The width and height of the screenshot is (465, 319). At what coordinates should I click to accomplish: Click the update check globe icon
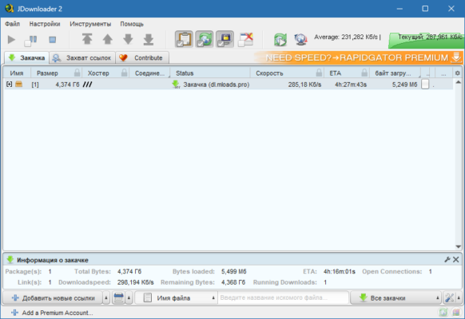point(300,39)
